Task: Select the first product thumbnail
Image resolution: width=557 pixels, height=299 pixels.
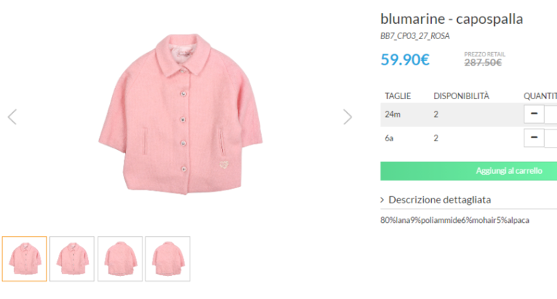Action: (25, 258)
